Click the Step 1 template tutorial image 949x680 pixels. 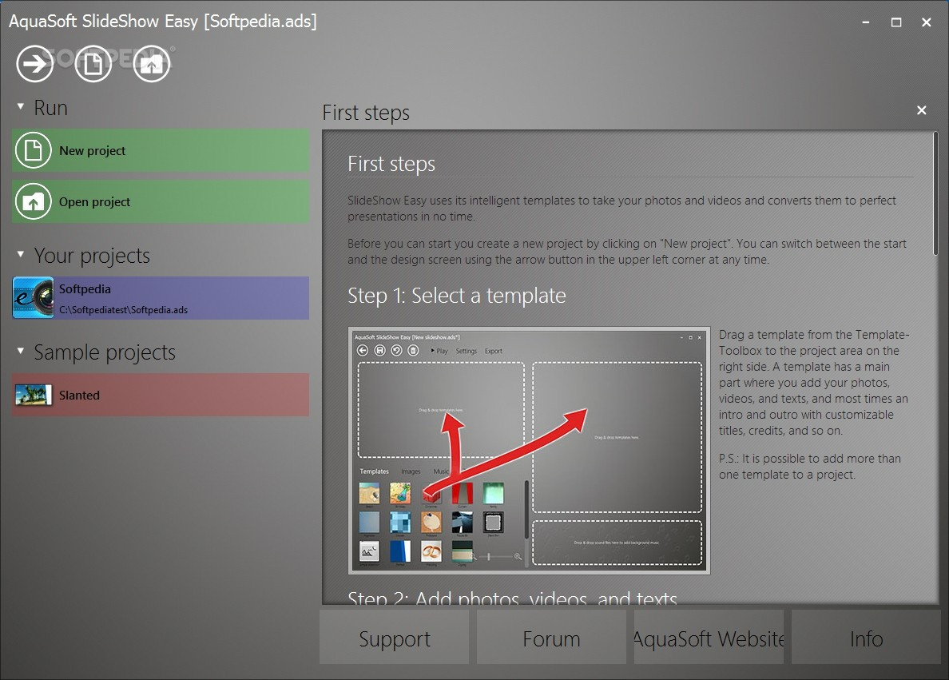click(529, 451)
